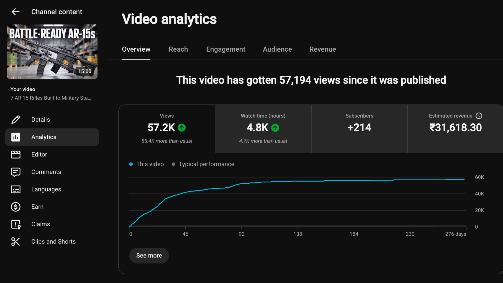
Task: Click the '4.7K more than usual' text
Action: [x=263, y=141]
